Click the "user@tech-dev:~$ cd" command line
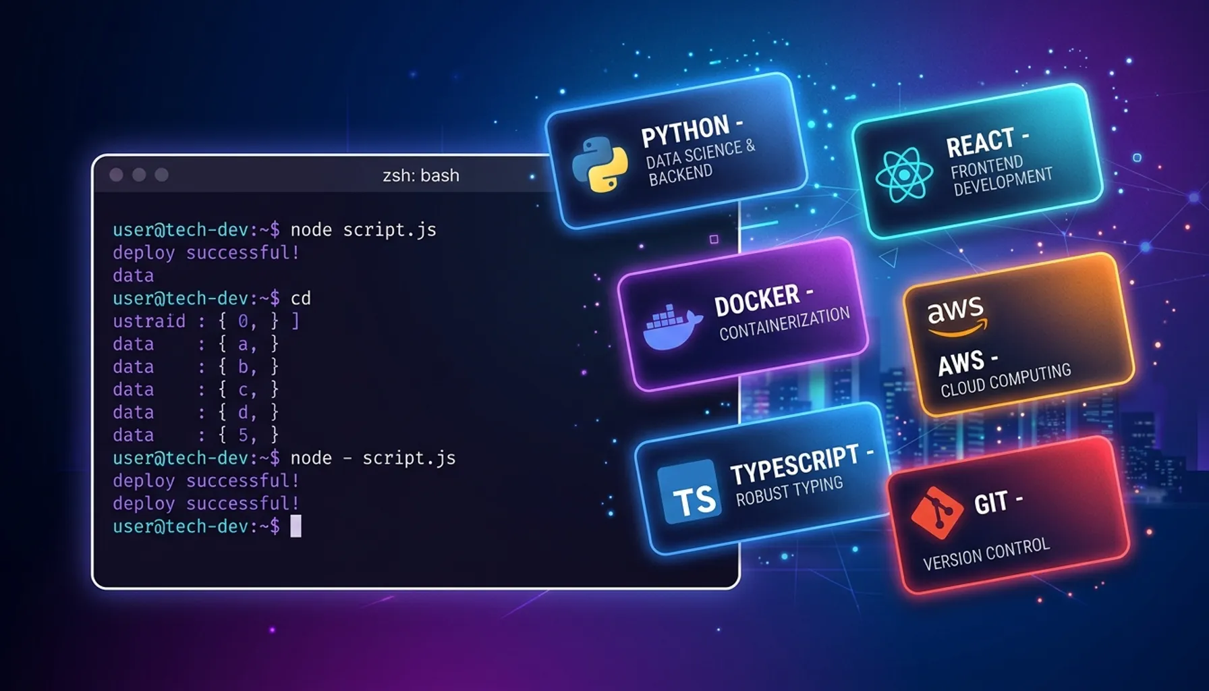 pos(212,298)
